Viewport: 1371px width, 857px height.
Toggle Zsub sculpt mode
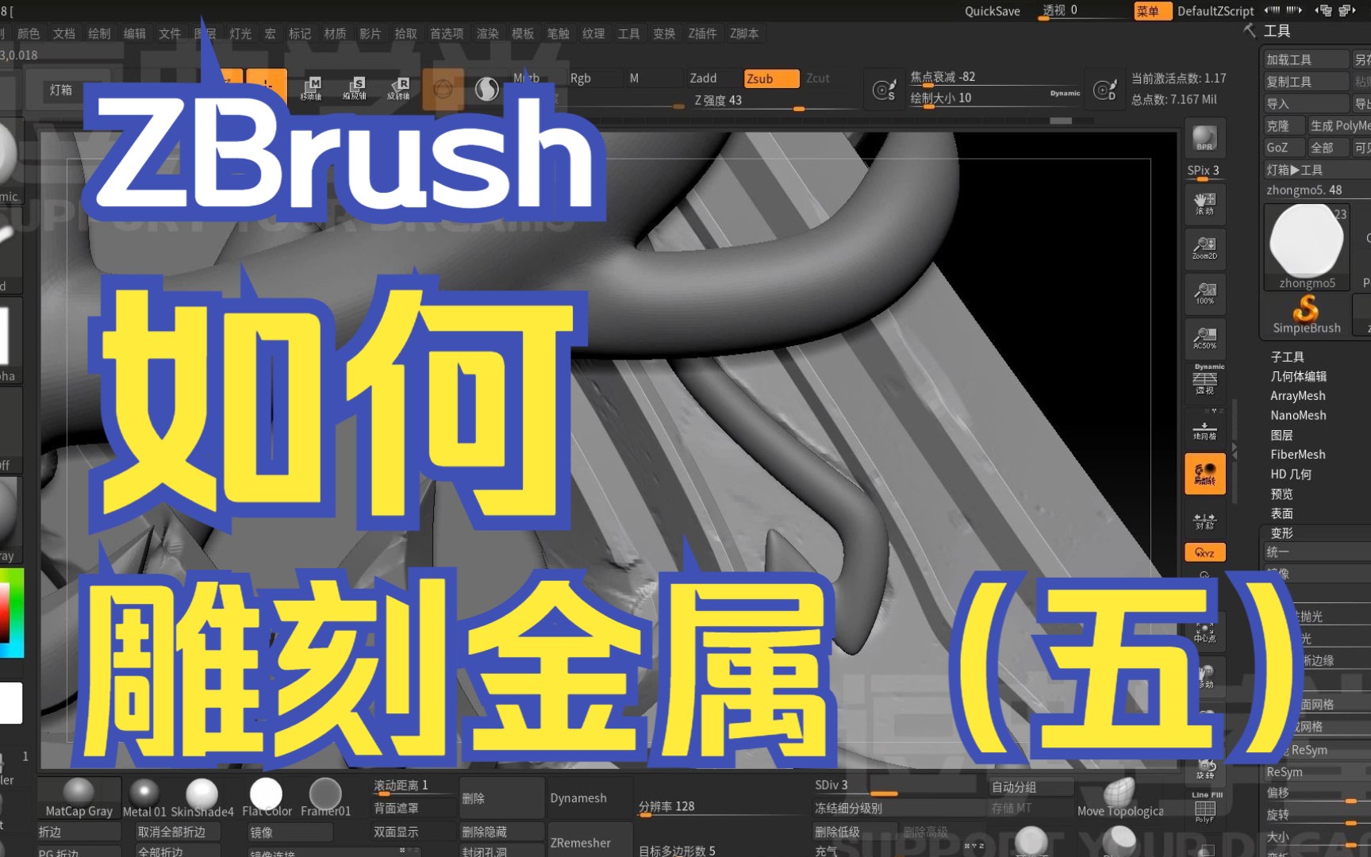point(771,79)
